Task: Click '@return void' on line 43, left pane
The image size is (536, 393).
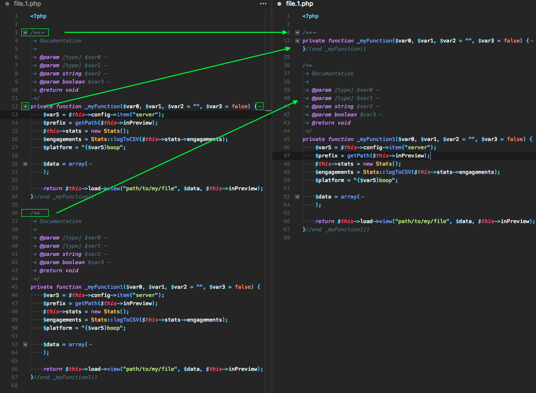Action: point(59,270)
